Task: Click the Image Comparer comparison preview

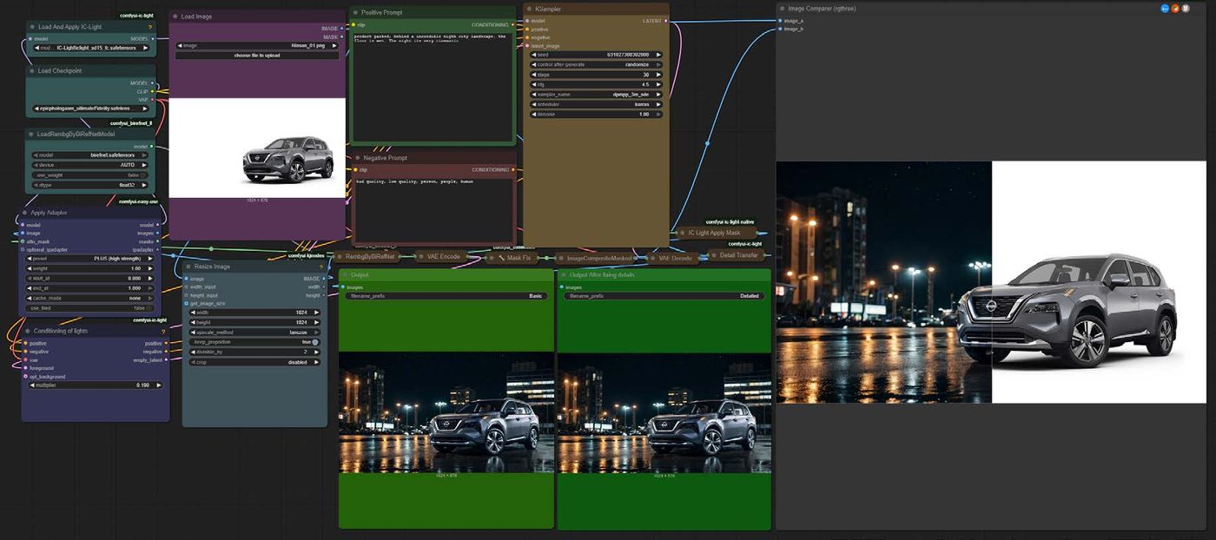Action: click(991, 282)
